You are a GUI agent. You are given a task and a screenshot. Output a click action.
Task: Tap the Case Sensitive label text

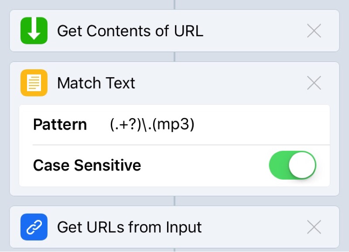87,165
